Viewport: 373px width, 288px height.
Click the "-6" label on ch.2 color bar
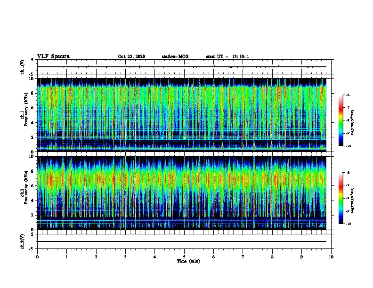(x=348, y=173)
